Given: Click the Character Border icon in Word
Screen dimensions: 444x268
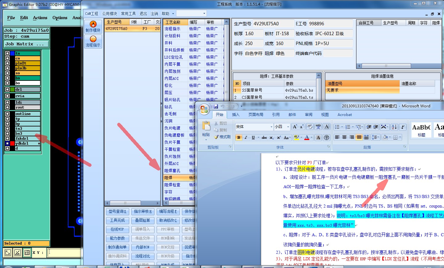Looking at the screenshot, I should [327, 127].
